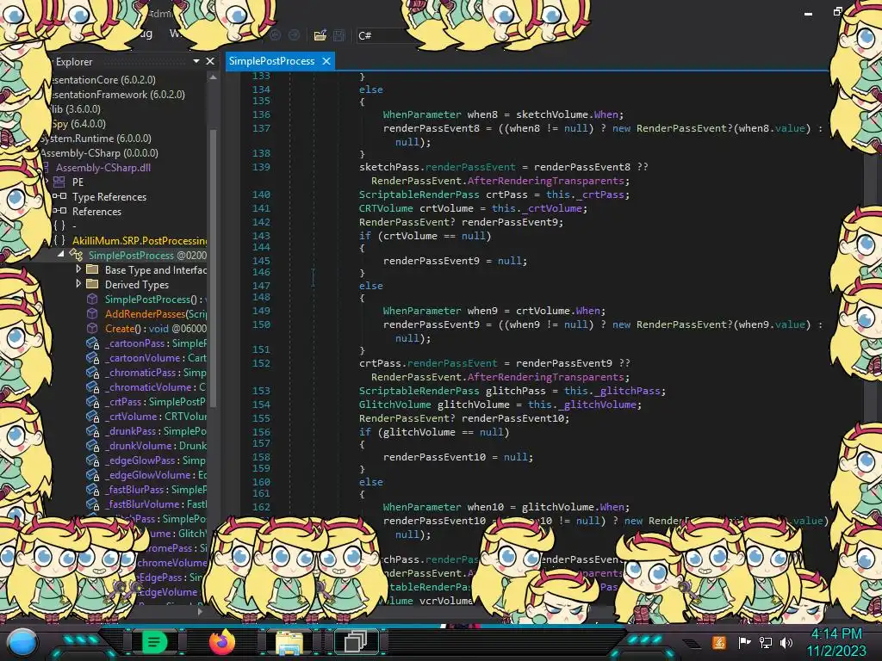Click the _drunkPass field icon
Screen dimensions: 882x661
point(93,431)
